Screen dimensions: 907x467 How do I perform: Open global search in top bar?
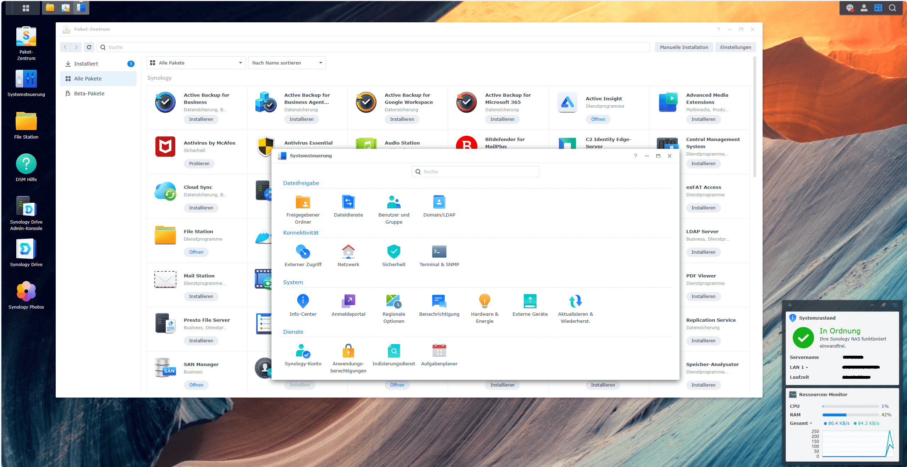pos(892,8)
